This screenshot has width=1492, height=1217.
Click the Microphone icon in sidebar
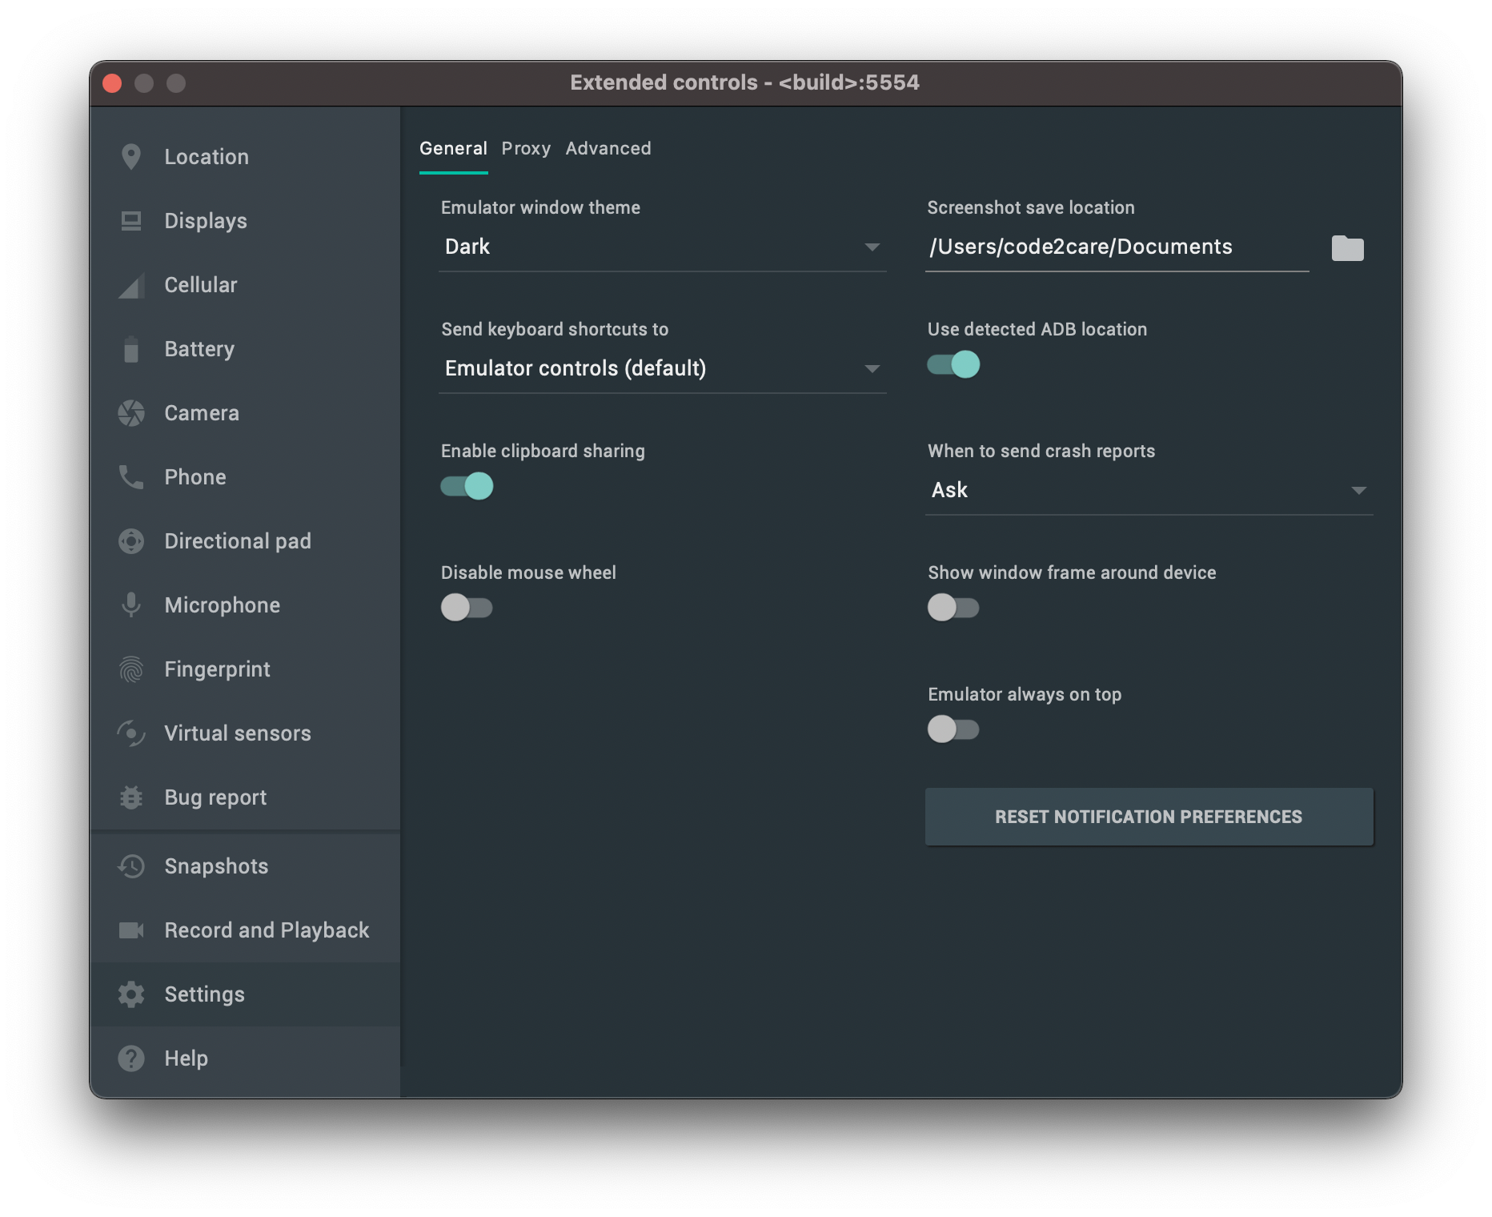point(131,605)
